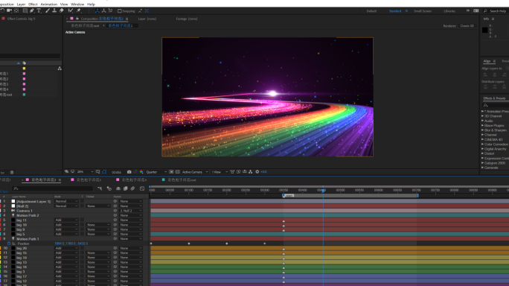Choose Local Axis Mode icon

pos(97,10)
